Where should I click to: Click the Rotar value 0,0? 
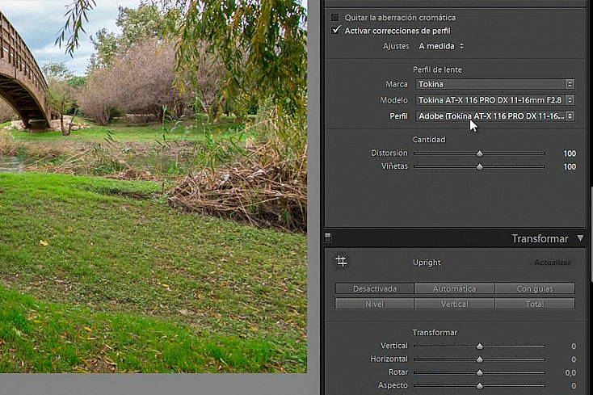pos(570,372)
